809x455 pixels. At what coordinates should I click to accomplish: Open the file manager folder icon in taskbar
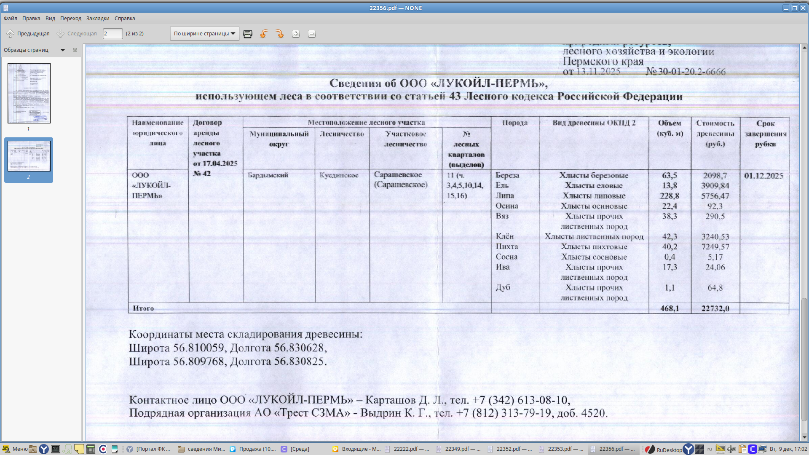[x=33, y=449]
